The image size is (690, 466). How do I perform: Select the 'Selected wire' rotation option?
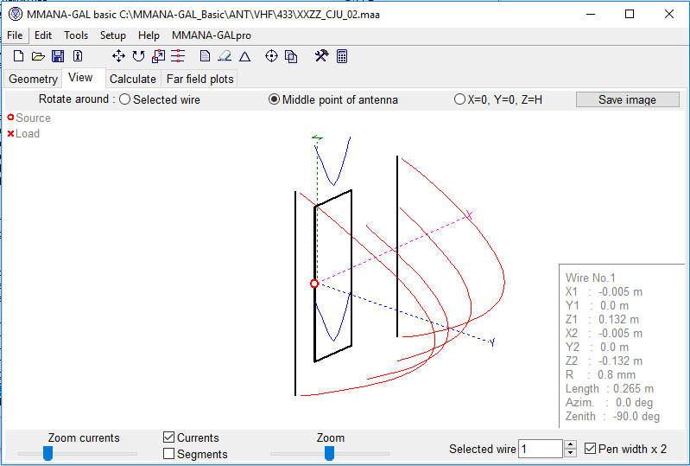(125, 99)
